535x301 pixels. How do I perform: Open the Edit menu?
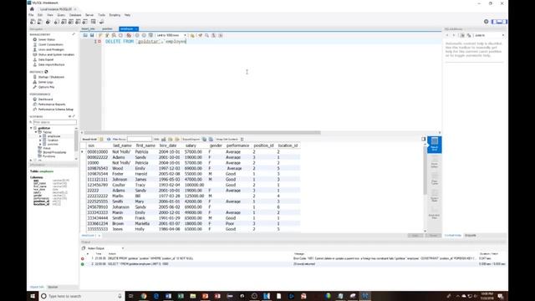[40, 15]
